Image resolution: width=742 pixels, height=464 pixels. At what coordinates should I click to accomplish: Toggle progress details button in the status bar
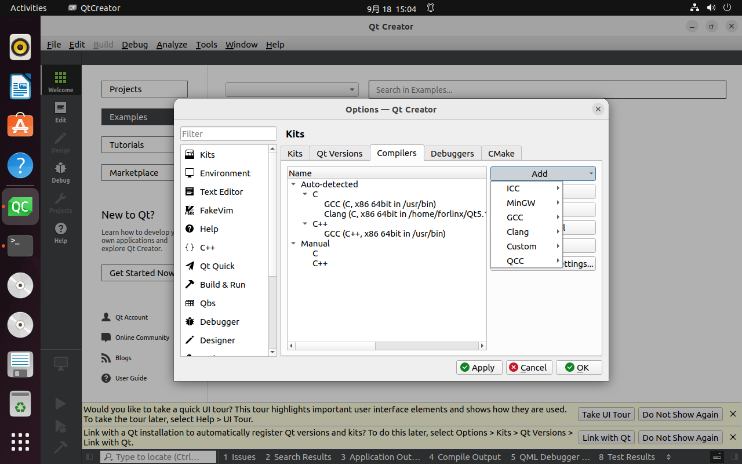(718, 457)
